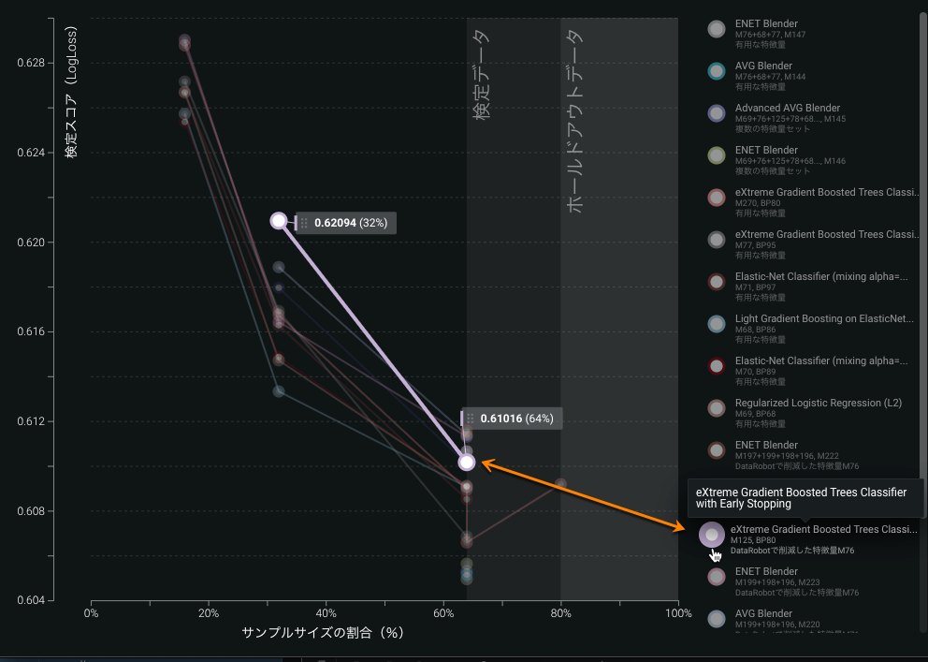This screenshot has height=662, width=928.
Task: Click the ENET Blender M222 legend circle
Action: [x=717, y=450]
